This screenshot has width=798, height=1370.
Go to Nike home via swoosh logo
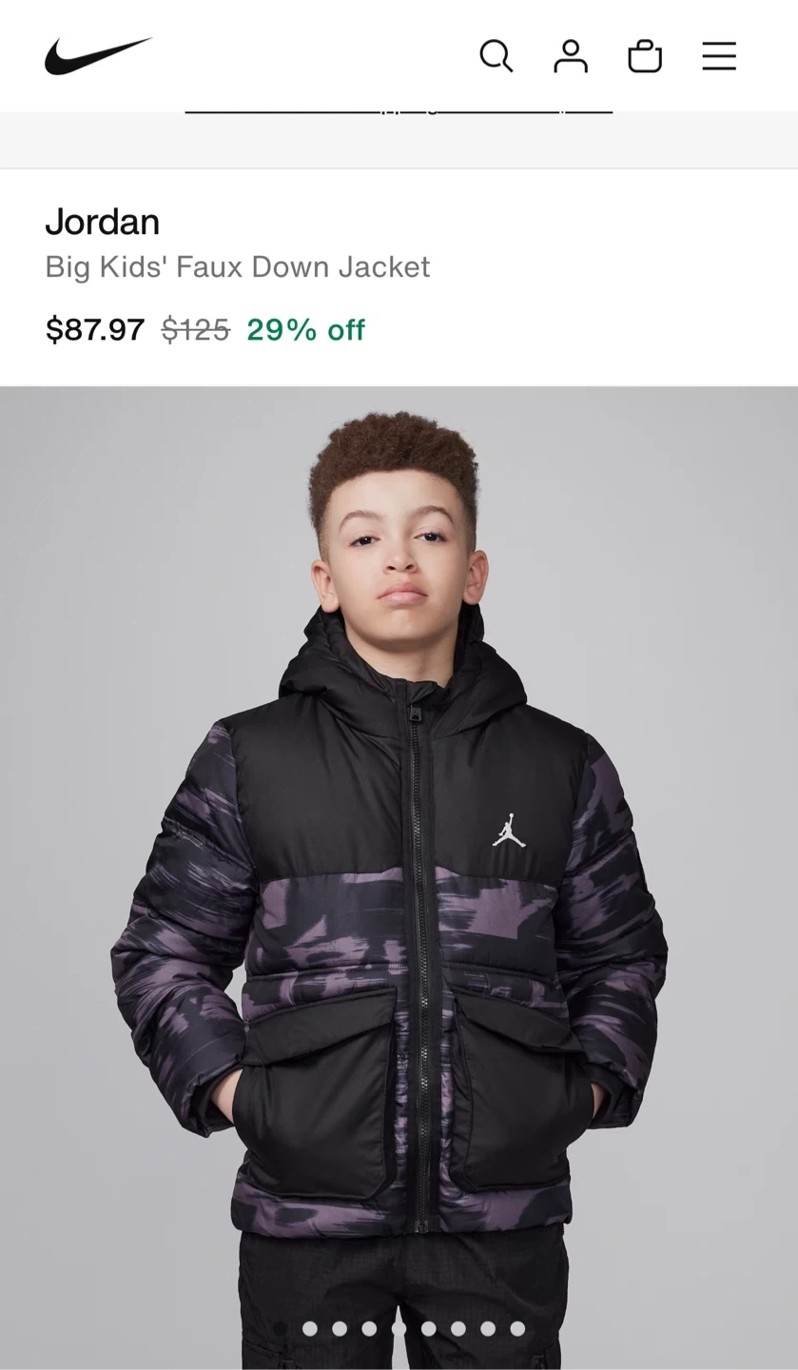pos(99,56)
